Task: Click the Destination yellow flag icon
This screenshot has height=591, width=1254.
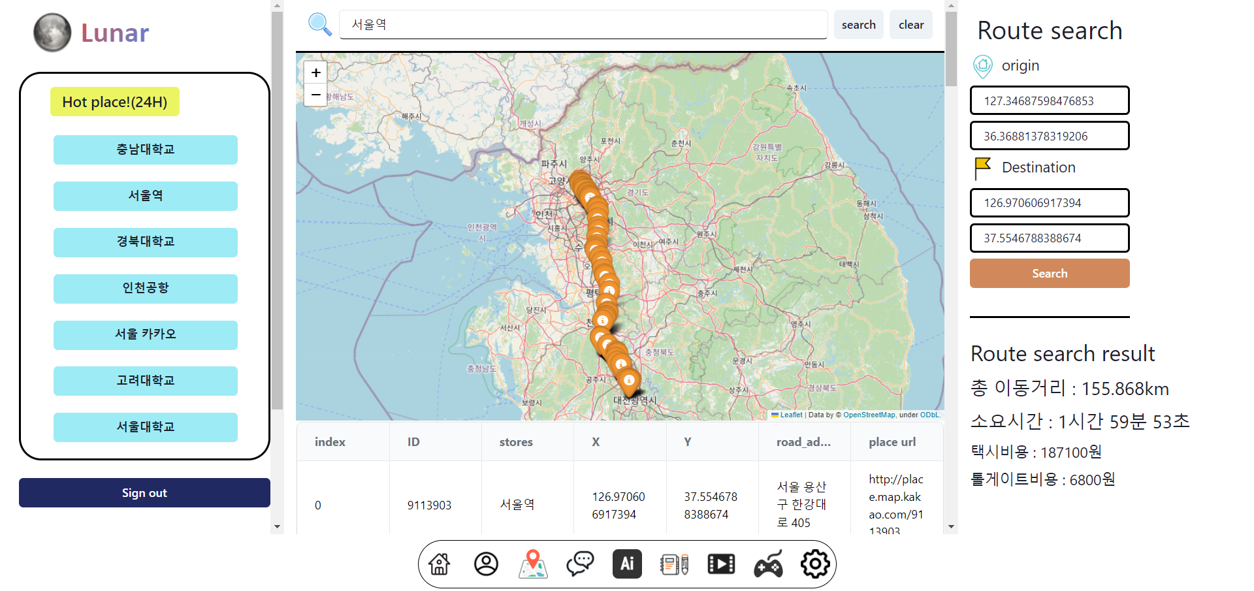Action: coord(982,168)
